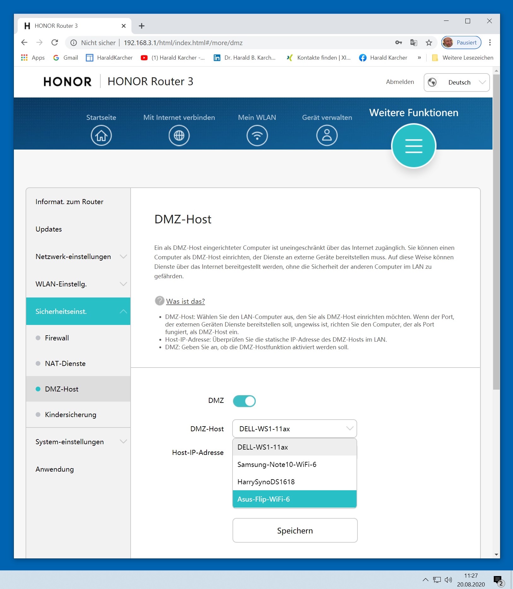Open the Startseite home icon
Screen dimensions: 513x589
(x=101, y=136)
